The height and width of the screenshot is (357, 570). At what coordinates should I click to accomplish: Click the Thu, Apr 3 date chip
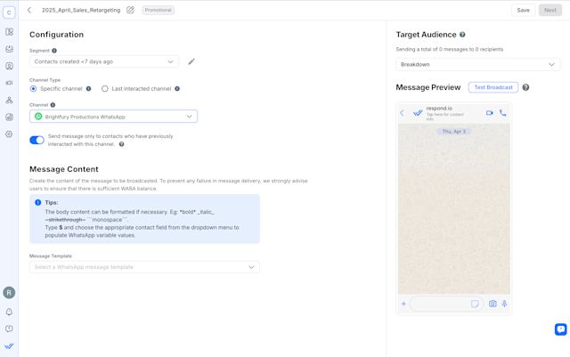453,131
